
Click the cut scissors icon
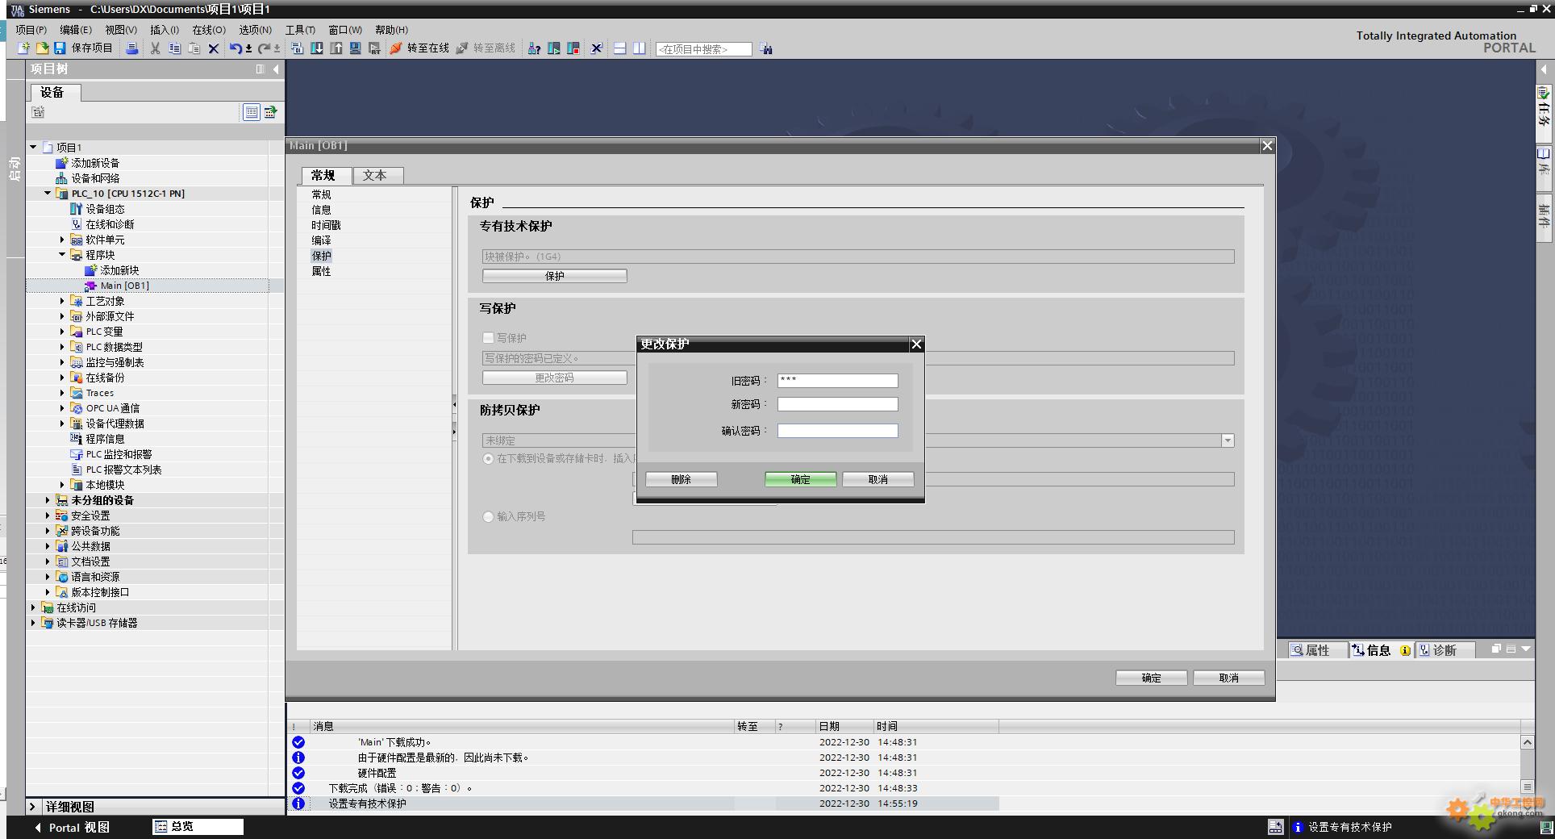click(155, 48)
